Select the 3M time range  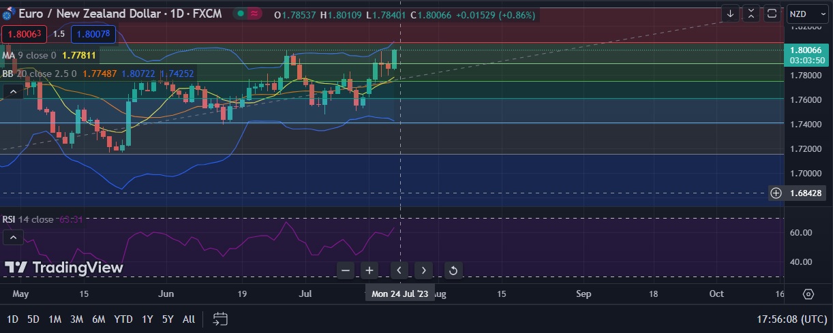tap(77, 319)
